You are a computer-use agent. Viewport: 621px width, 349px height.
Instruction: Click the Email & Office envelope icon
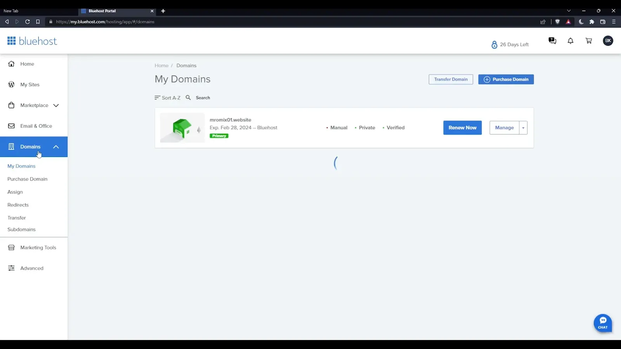[11, 126]
